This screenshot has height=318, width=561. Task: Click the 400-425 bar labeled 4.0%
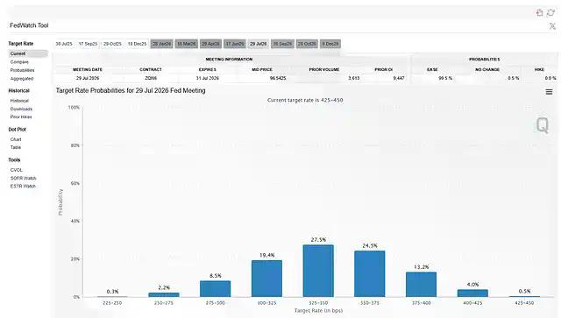pos(472,293)
